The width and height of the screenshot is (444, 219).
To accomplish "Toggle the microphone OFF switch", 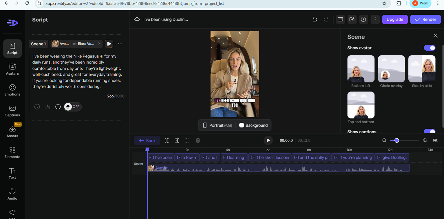I will tap(73, 107).
